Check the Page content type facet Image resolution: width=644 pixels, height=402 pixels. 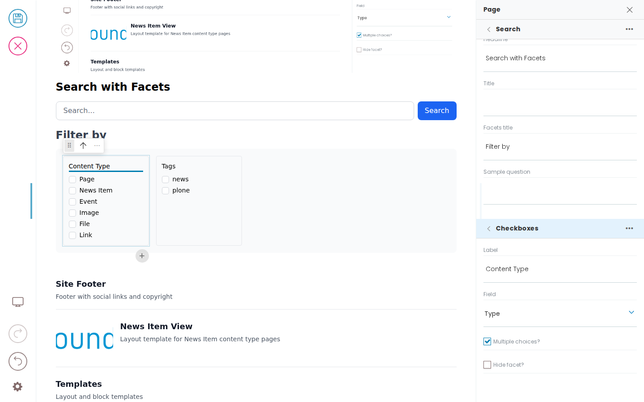point(72,180)
